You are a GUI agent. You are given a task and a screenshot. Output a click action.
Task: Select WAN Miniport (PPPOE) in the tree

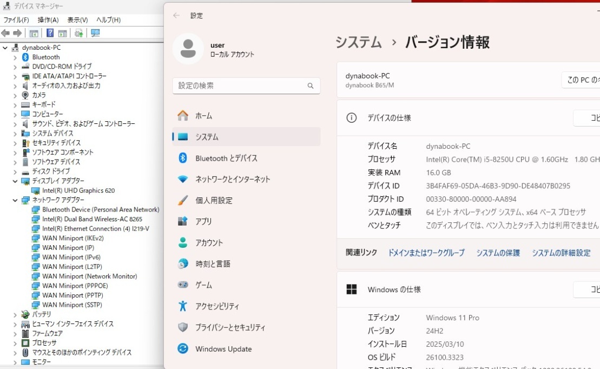[x=75, y=286]
